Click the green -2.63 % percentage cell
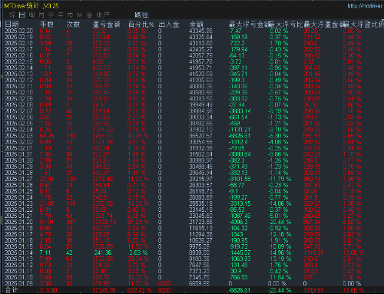 tap(137, 253)
